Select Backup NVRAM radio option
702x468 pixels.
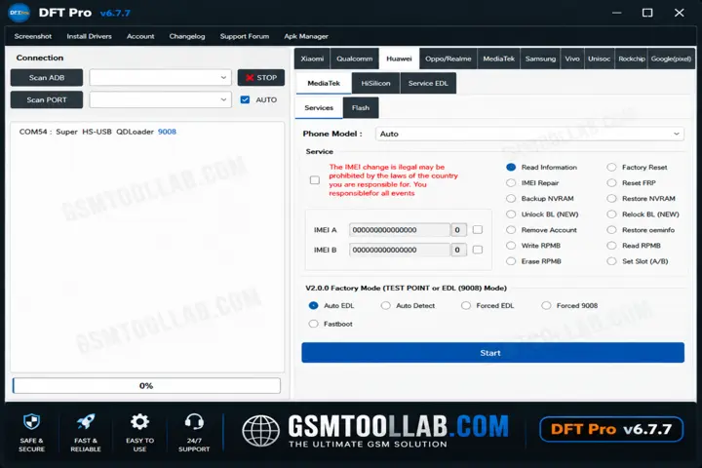pyautogui.click(x=511, y=198)
